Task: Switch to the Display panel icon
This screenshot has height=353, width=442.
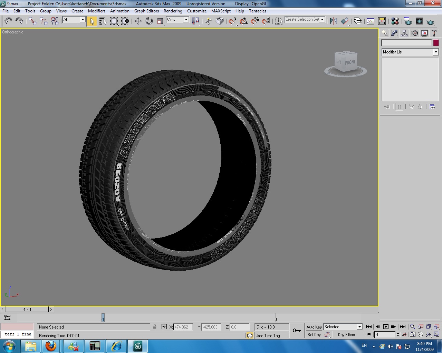Action: coord(424,33)
